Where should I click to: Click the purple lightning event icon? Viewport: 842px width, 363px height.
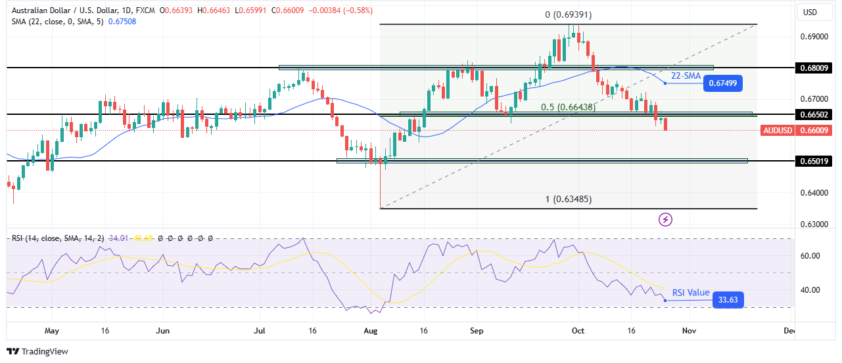click(665, 219)
